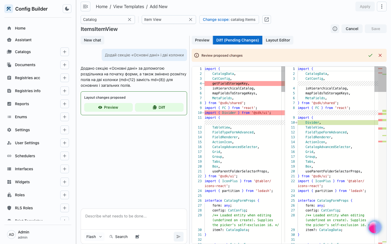Clear the Catalog field
Viewport: 391px width, 244px height.
(130, 20)
